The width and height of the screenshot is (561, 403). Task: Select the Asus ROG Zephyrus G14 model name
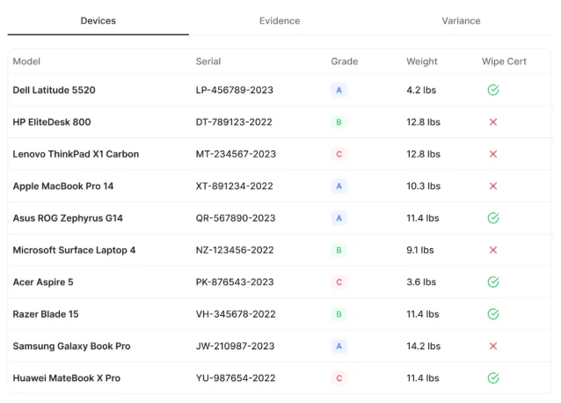(68, 218)
